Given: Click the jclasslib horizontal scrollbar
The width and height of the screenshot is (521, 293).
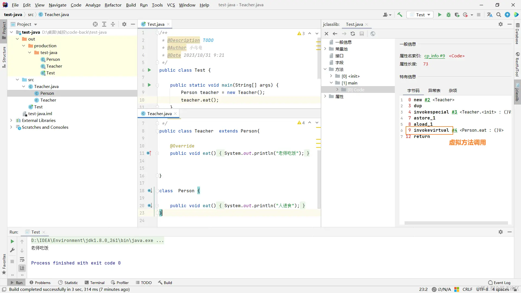Looking at the screenshot, I should coord(456,223).
